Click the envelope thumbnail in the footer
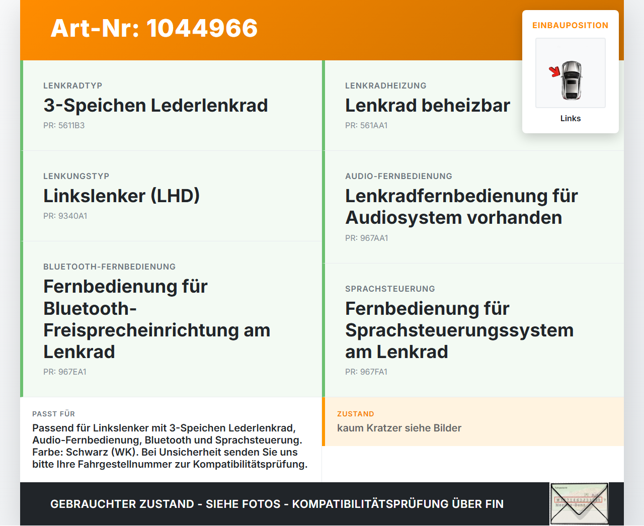 (580, 504)
